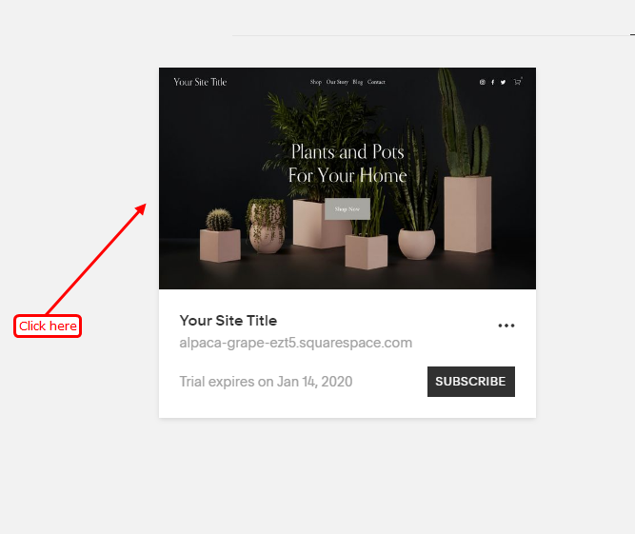
Task: Open the plants site preview thumbnail
Action: point(347,178)
